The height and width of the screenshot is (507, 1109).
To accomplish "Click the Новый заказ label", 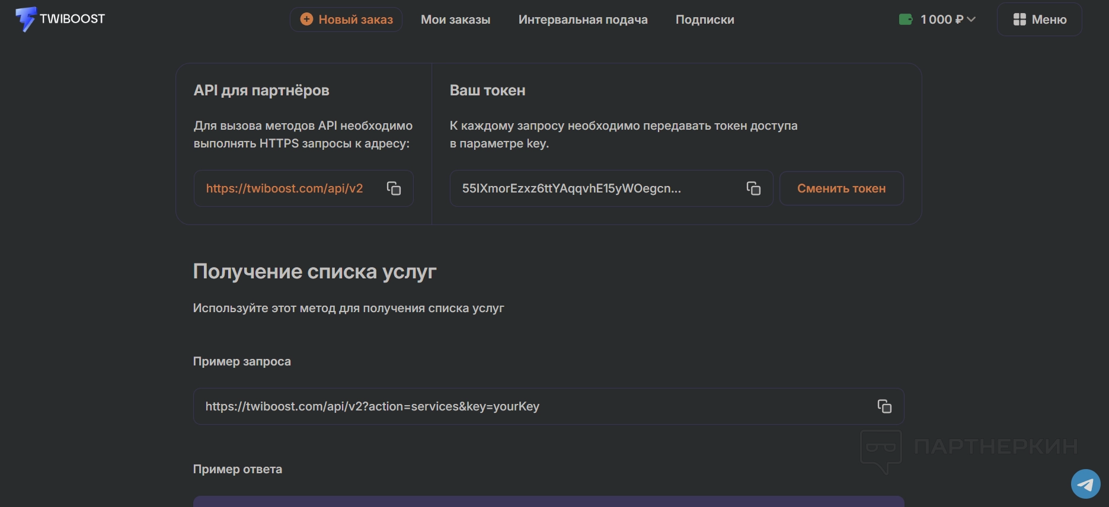I will click(356, 20).
